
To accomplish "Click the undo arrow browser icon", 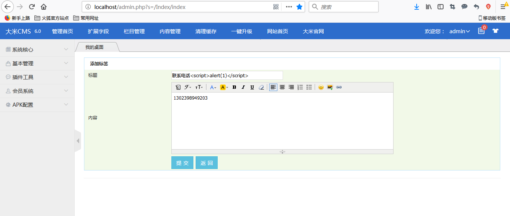I will [x=476, y=7].
